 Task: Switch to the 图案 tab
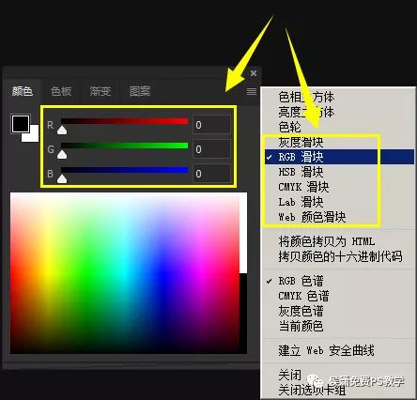coord(140,91)
